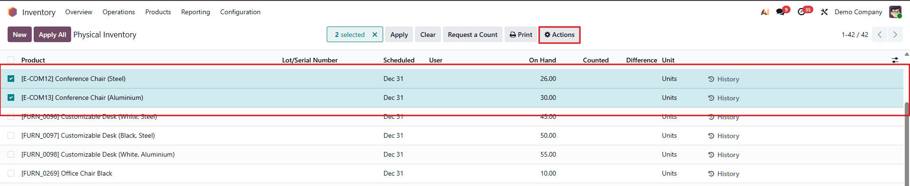Check the Office Chair Black row
910x186 pixels.
11,173
